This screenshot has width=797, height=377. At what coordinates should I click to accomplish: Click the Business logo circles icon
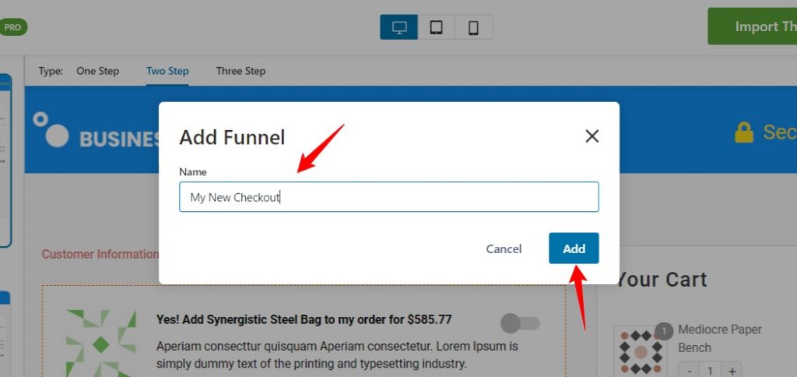[x=51, y=130]
